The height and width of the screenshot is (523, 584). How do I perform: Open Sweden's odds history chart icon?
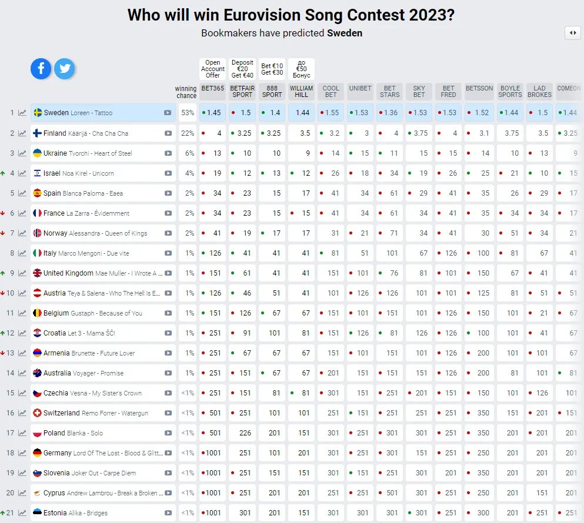click(22, 113)
